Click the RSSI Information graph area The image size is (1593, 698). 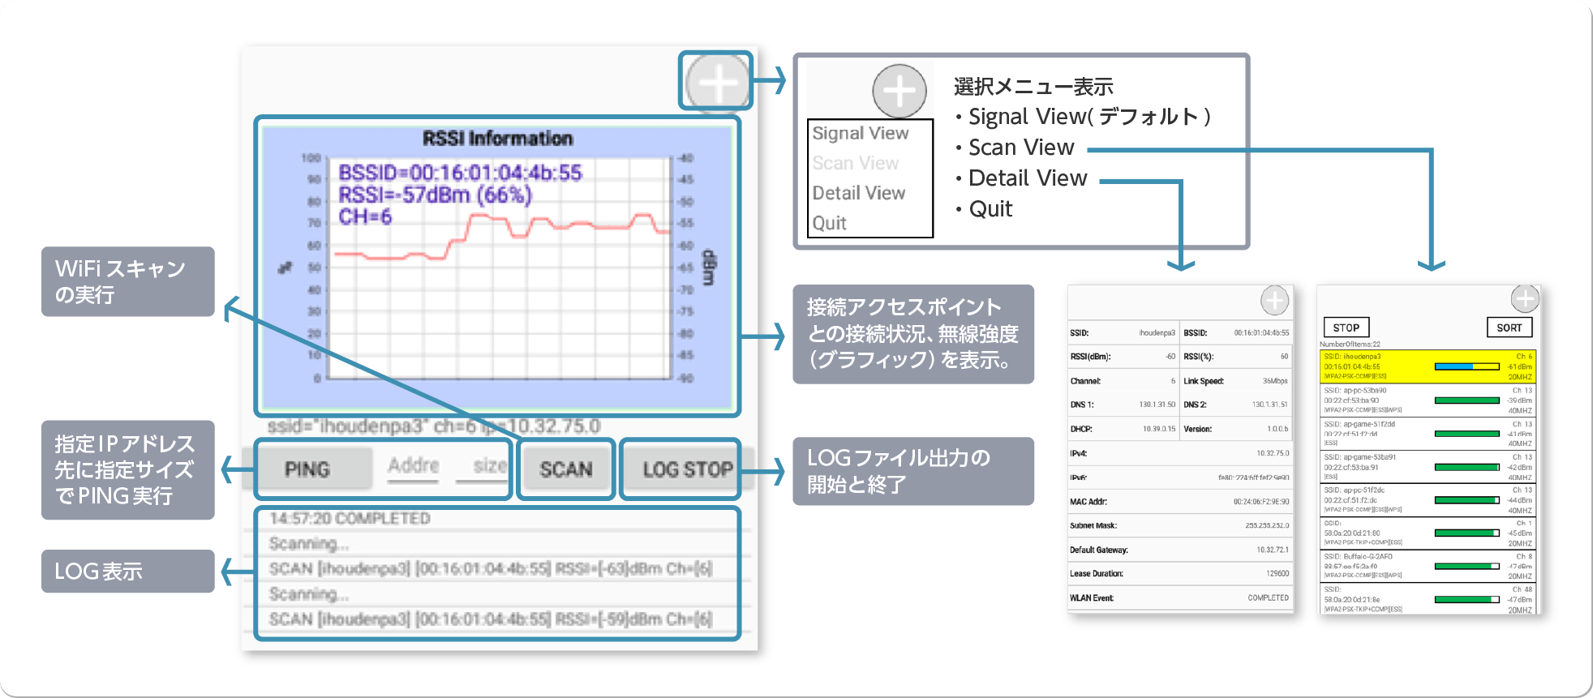(496, 268)
